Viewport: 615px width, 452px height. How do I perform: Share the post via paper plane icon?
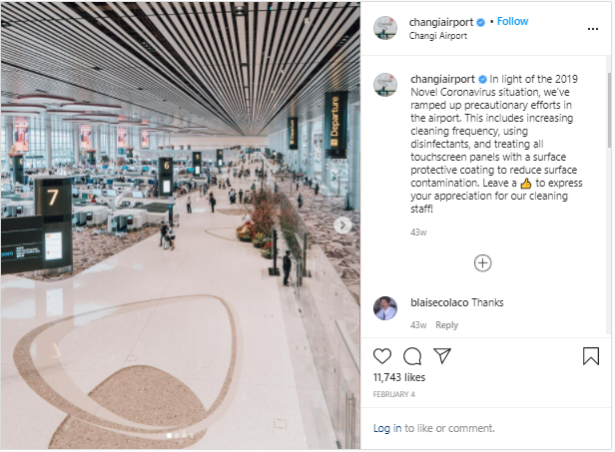[442, 355]
